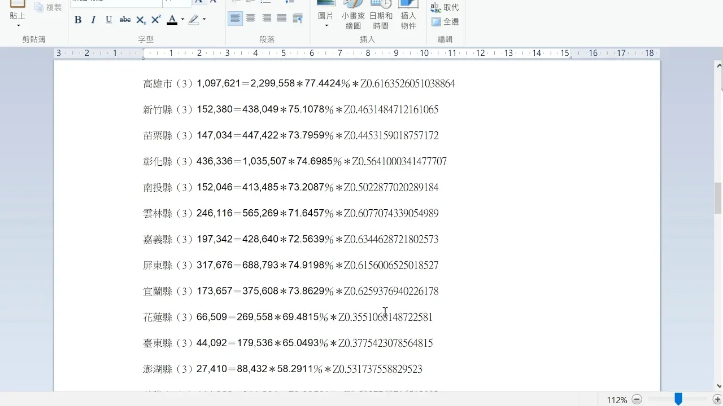The height and width of the screenshot is (406, 723).
Task: Toggle italic formatting
Action: click(x=93, y=20)
